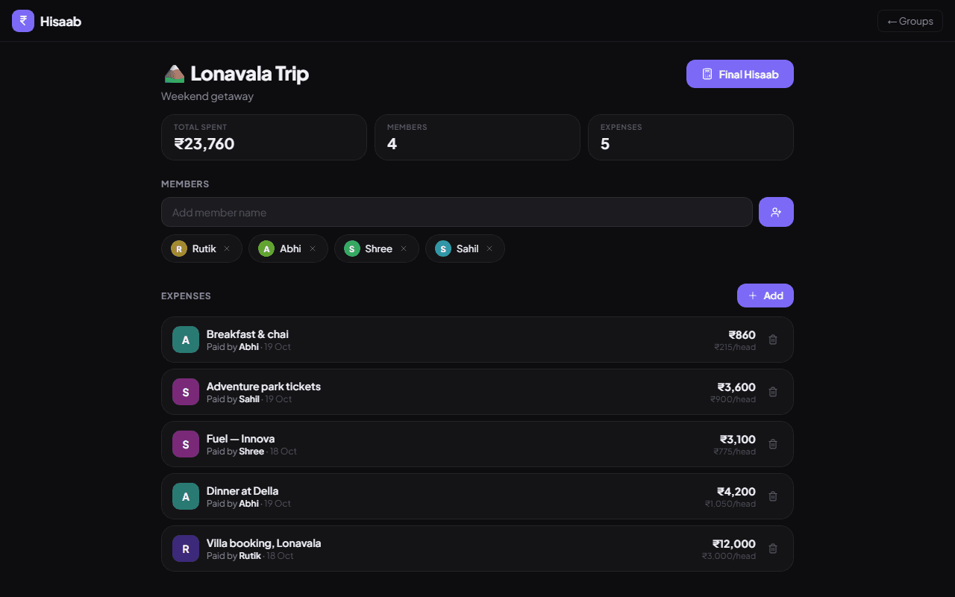Click Shree's avatar in member chips

[352, 249]
